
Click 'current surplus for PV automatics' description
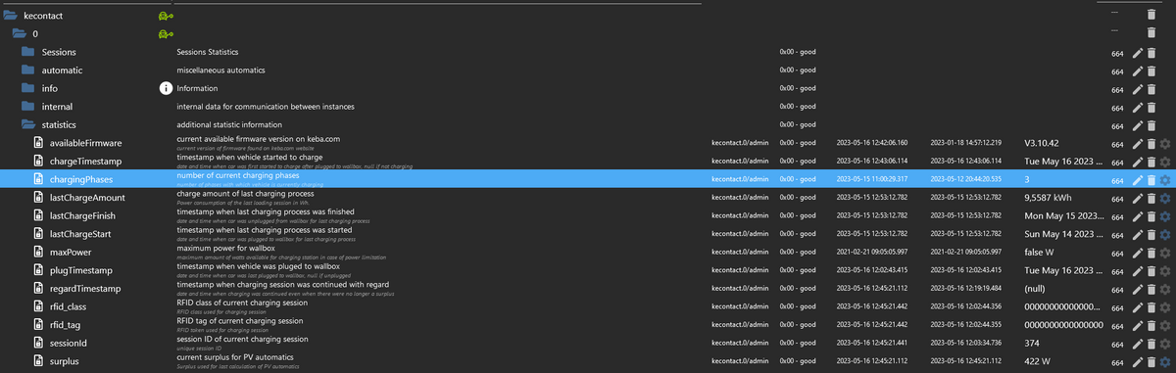(236, 358)
